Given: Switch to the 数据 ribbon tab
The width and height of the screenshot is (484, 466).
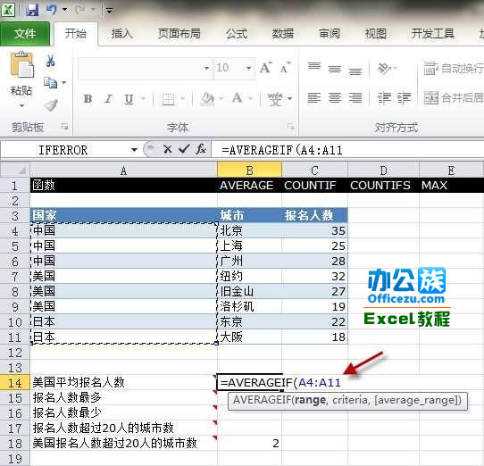Looking at the screenshot, I should tap(282, 34).
